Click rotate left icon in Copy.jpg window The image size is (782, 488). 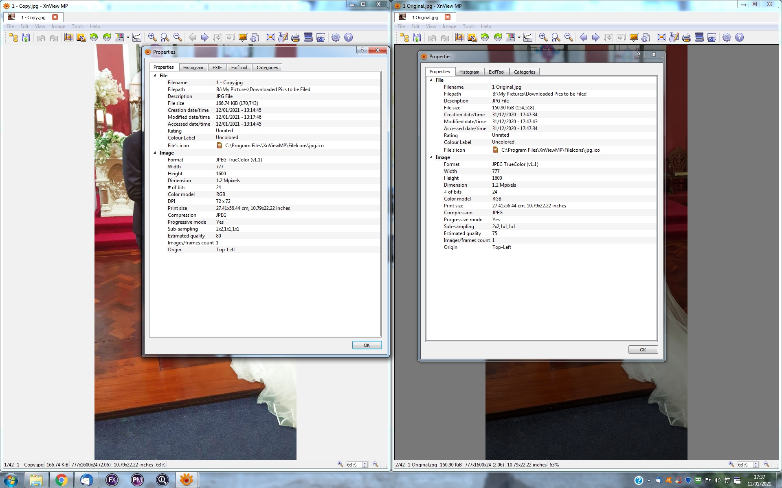94,37
